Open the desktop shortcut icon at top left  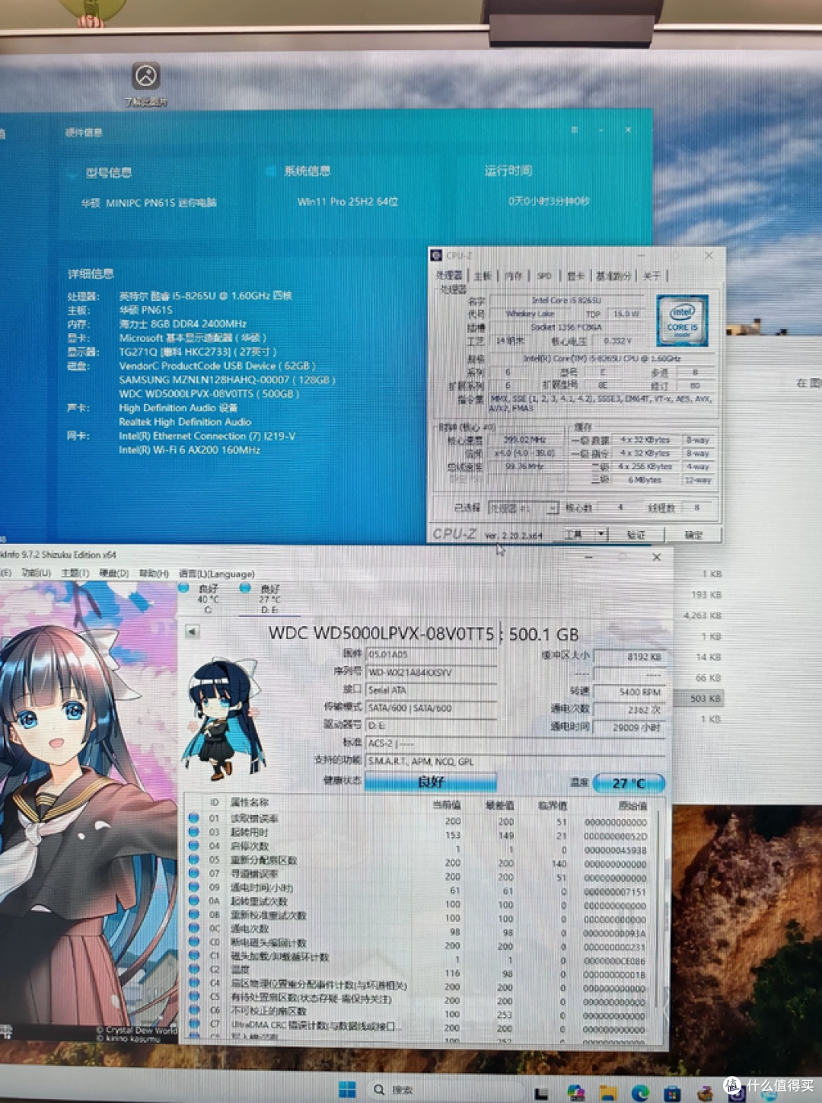146,76
